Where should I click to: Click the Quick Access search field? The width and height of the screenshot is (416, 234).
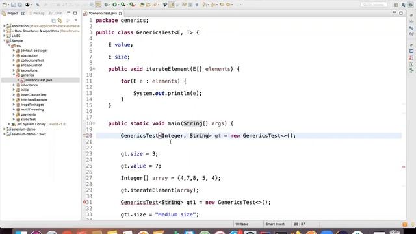(x=374, y=5)
